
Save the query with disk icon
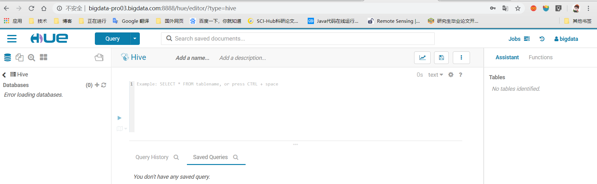[x=441, y=58]
